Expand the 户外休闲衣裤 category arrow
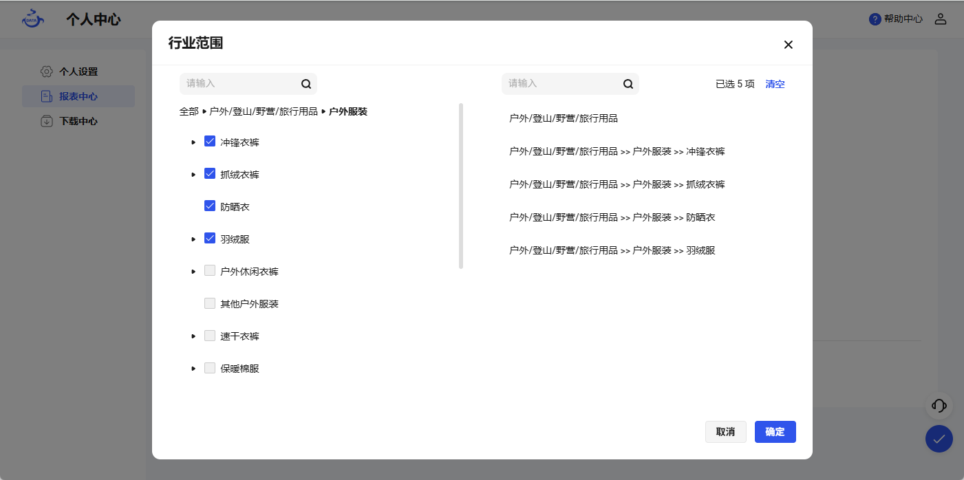 point(193,272)
